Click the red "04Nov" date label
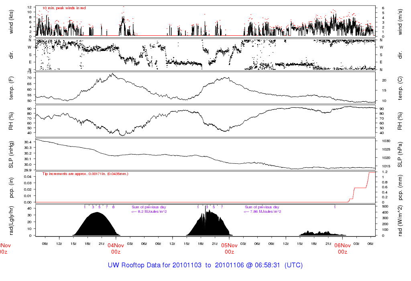This screenshot has width=411, height=281. [x=116, y=246]
